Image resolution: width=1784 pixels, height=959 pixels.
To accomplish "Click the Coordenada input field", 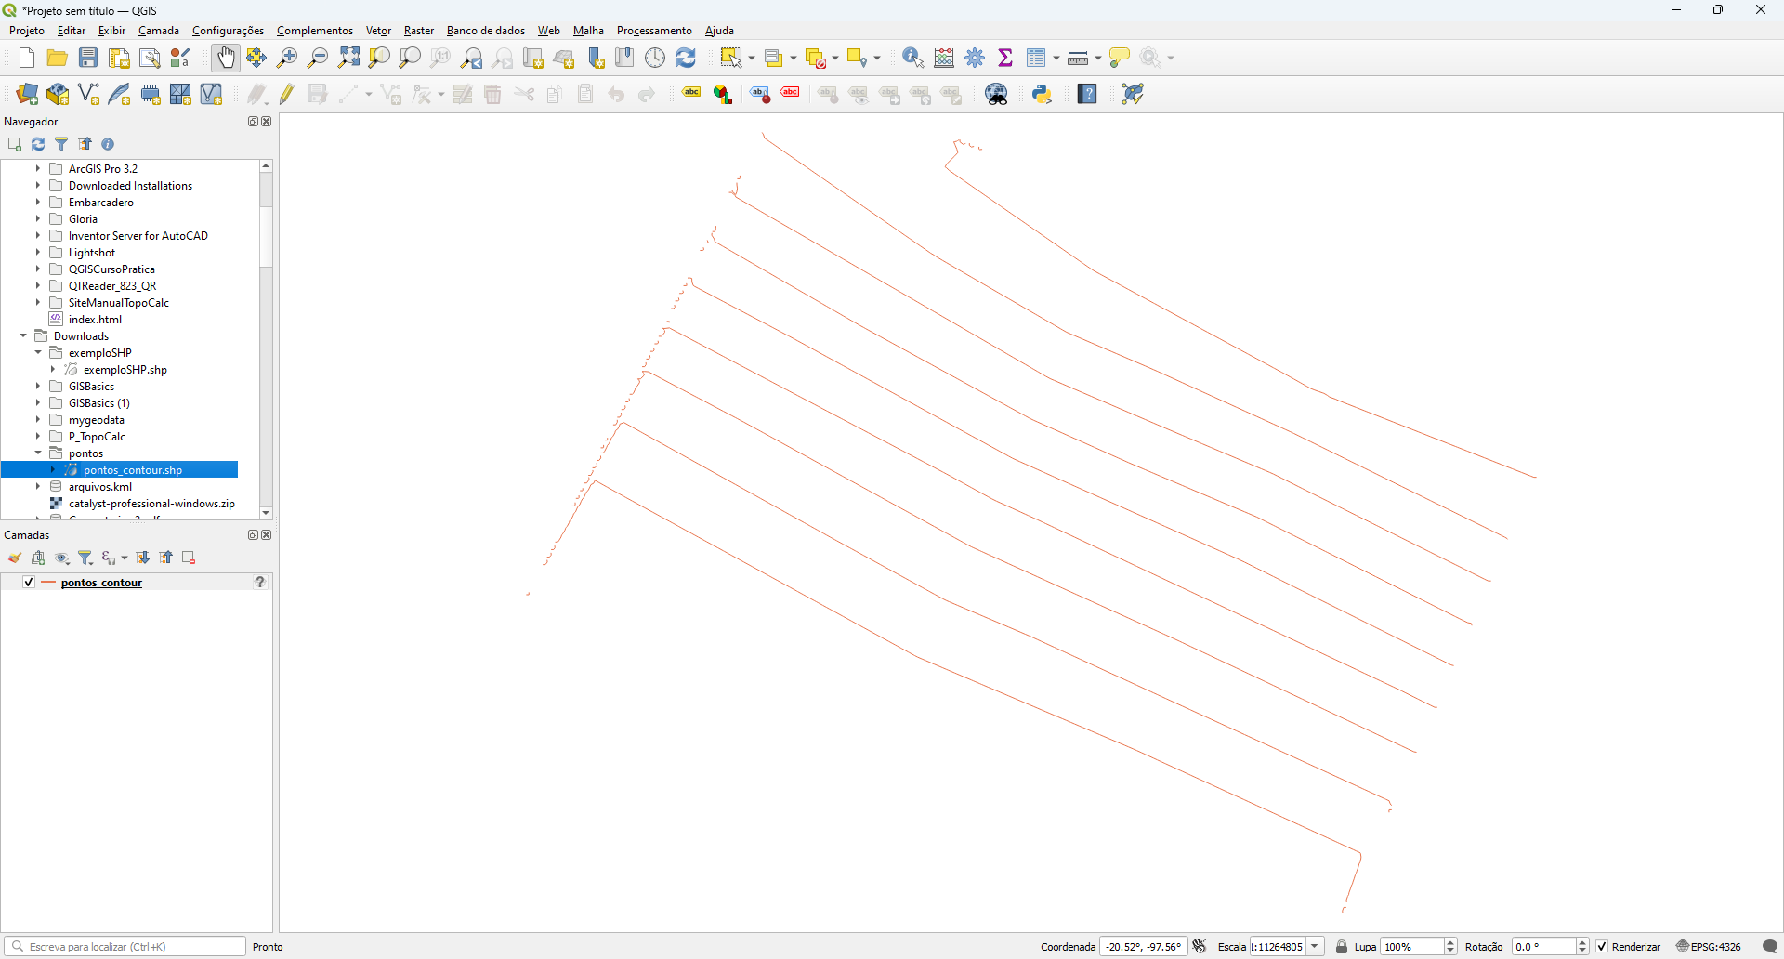I will [x=1144, y=947].
